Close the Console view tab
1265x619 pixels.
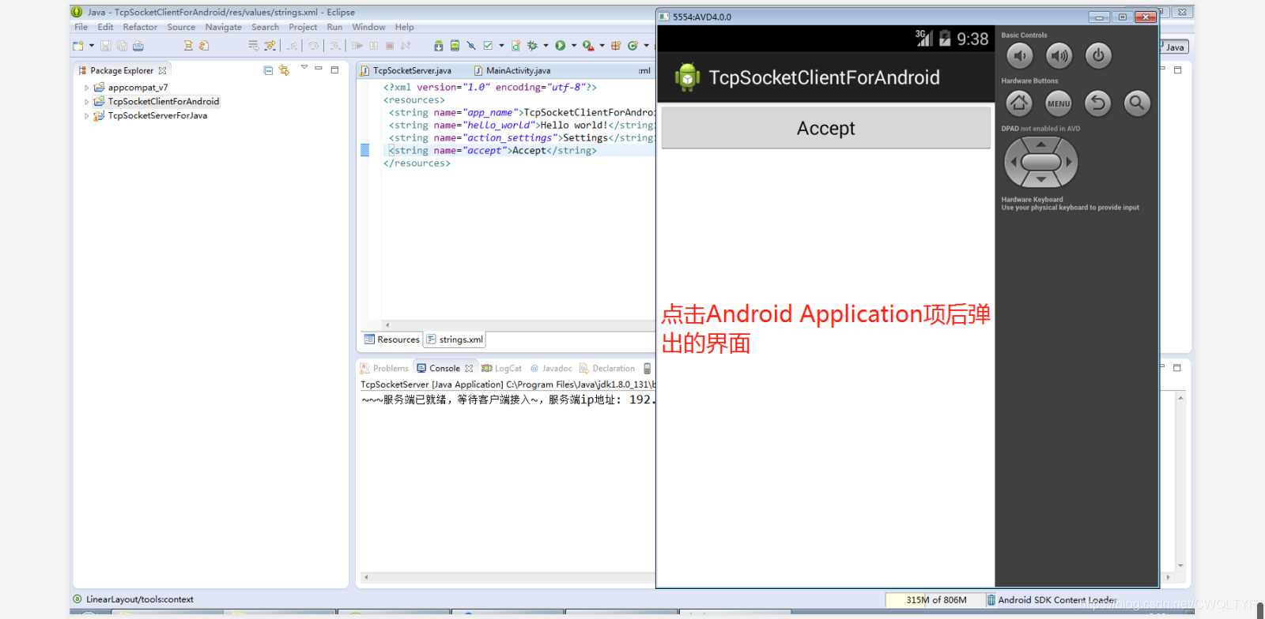click(469, 369)
